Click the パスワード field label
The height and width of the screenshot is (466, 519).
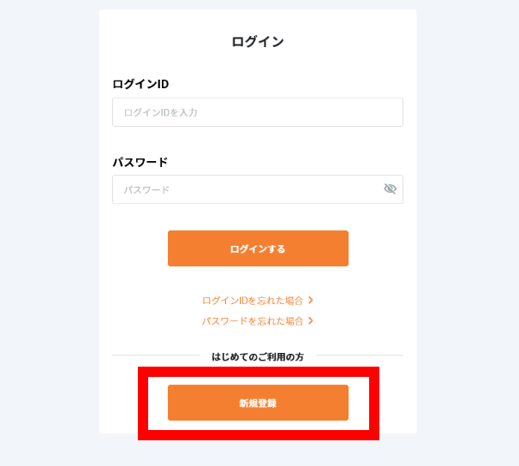click(140, 162)
